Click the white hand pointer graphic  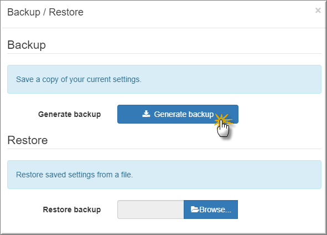(223, 130)
